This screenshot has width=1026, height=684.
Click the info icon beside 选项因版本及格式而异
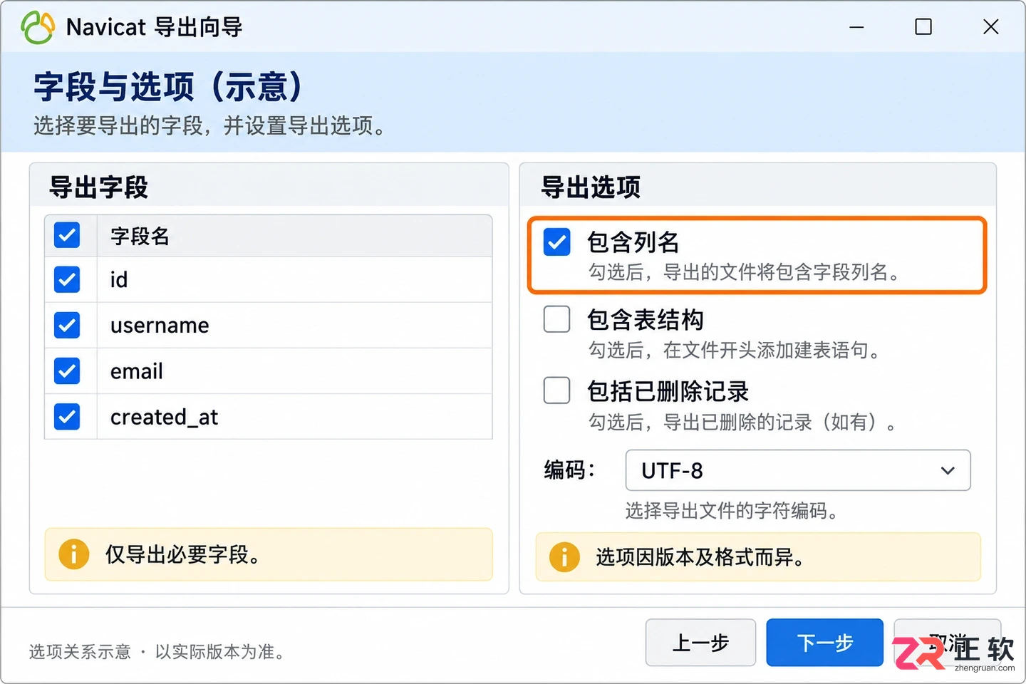point(564,557)
